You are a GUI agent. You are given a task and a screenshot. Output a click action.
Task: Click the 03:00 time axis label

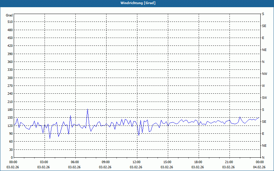point(45,162)
